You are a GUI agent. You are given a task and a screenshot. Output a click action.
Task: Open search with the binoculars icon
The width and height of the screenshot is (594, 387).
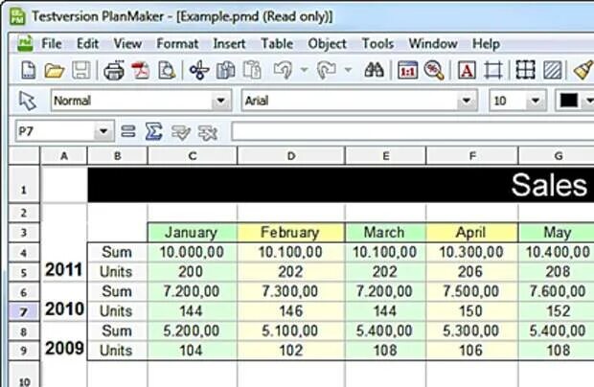[x=374, y=70]
